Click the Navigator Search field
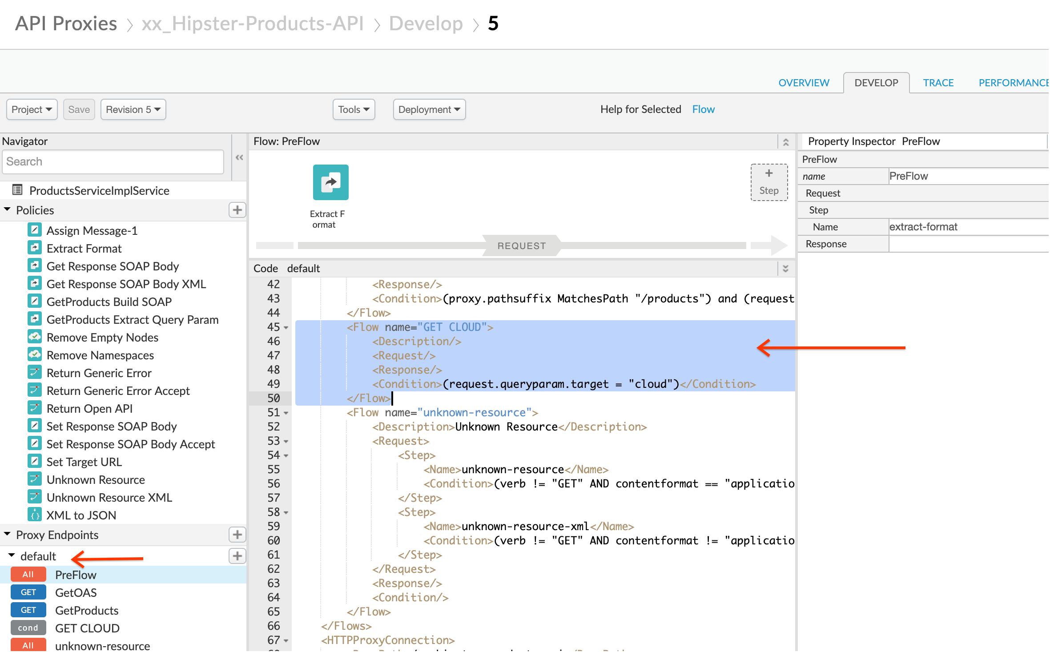 (113, 161)
